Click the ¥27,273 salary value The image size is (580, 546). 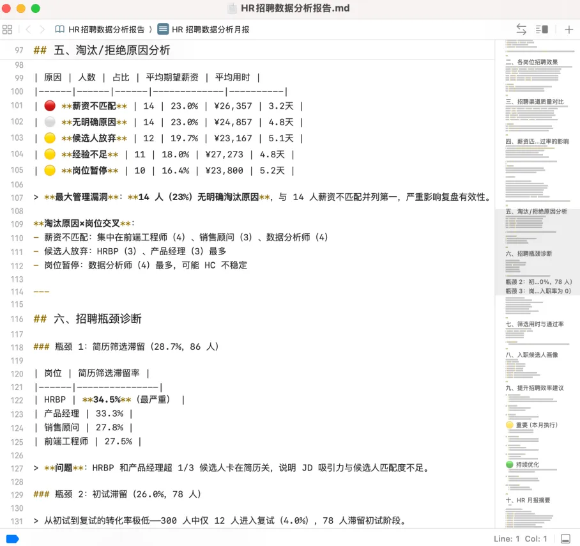224,154
